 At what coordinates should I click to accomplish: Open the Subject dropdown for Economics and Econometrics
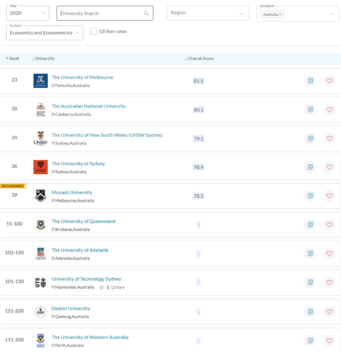click(x=45, y=33)
